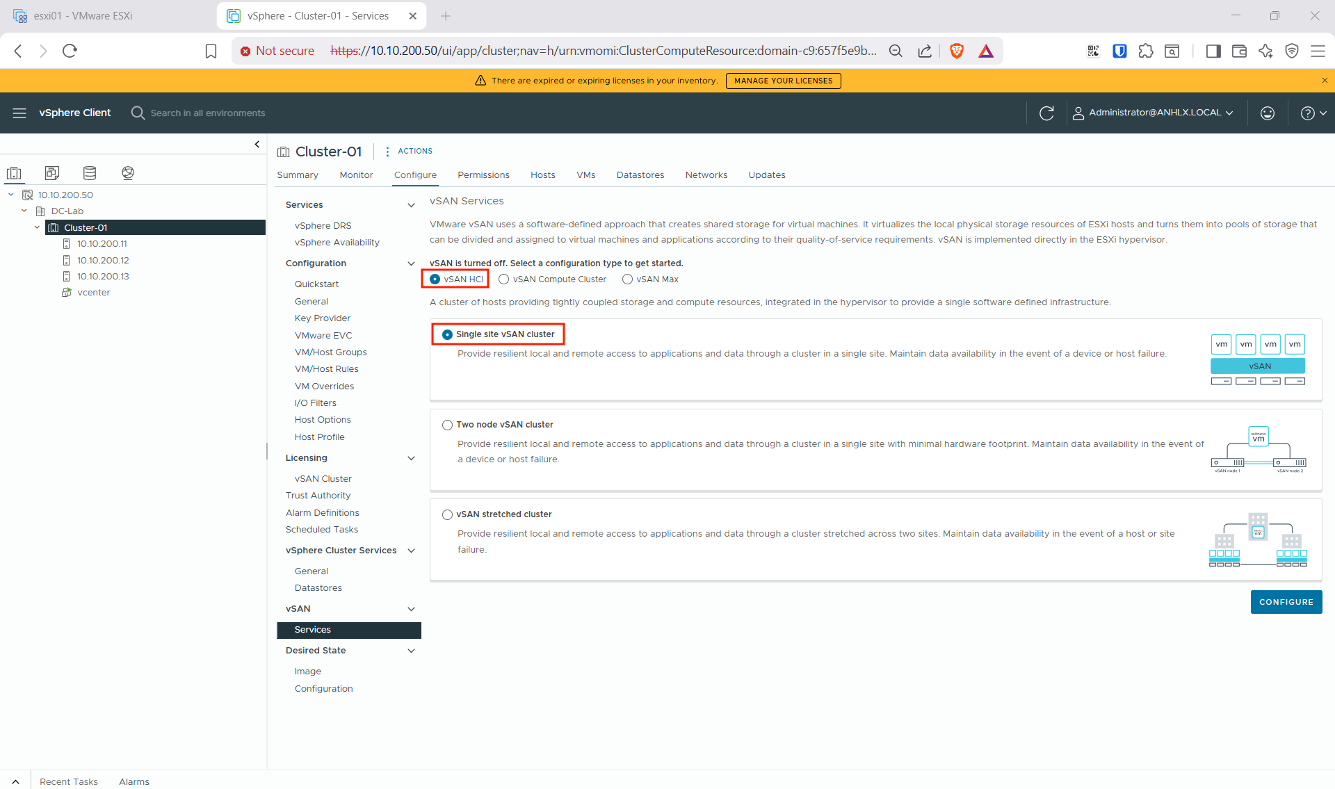Open the Quickstart configuration page
The width and height of the screenshot is (1335, 789).
click(316, 284)
